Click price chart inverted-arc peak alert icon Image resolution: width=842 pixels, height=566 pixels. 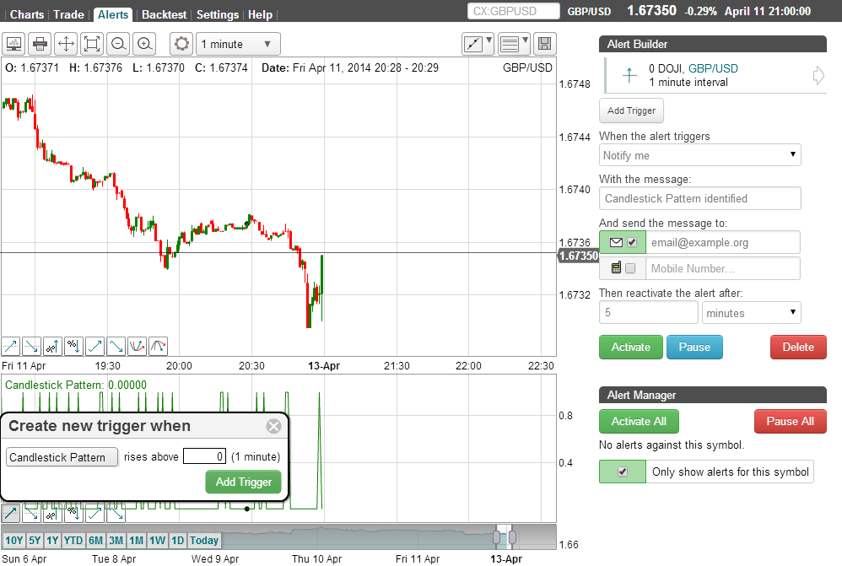click(158, 347)
